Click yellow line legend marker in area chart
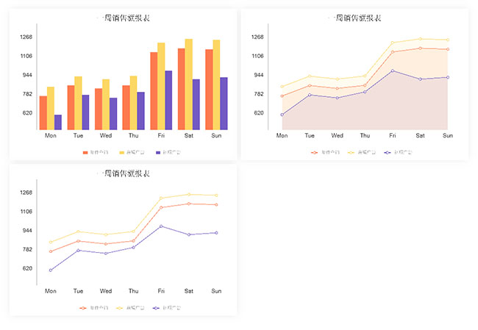Image resolution: width=478 pixels, height=330 pixels. pyautogui.click(x=352, y=152)
